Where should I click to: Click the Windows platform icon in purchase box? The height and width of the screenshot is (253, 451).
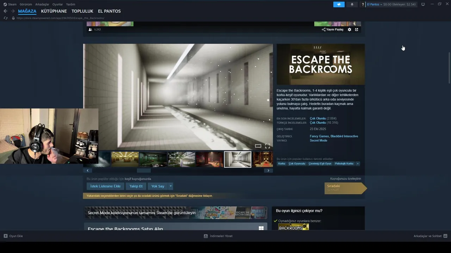click(261, 228)
